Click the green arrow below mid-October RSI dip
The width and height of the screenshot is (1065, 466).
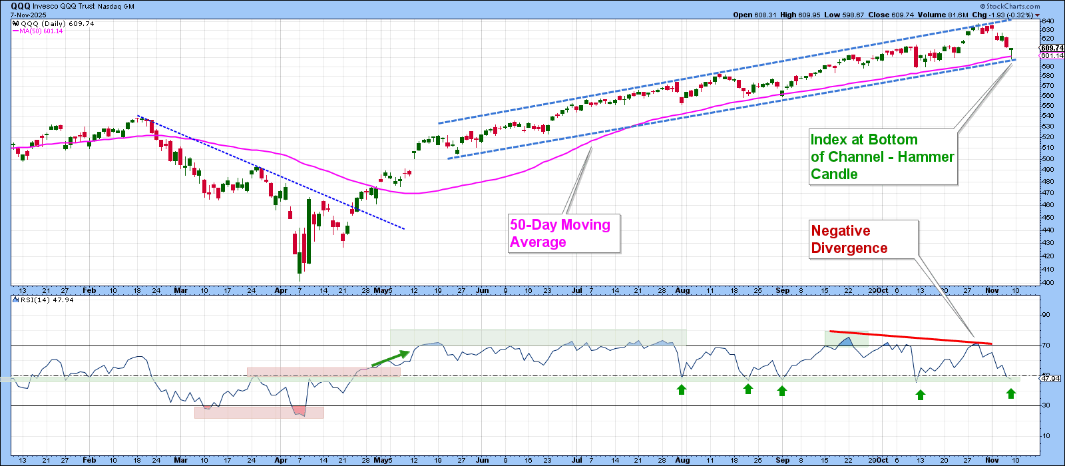coord(921,395)
